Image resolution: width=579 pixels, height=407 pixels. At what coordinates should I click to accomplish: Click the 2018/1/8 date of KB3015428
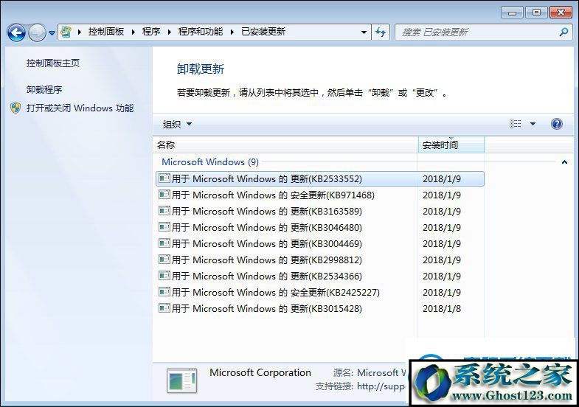442,309
